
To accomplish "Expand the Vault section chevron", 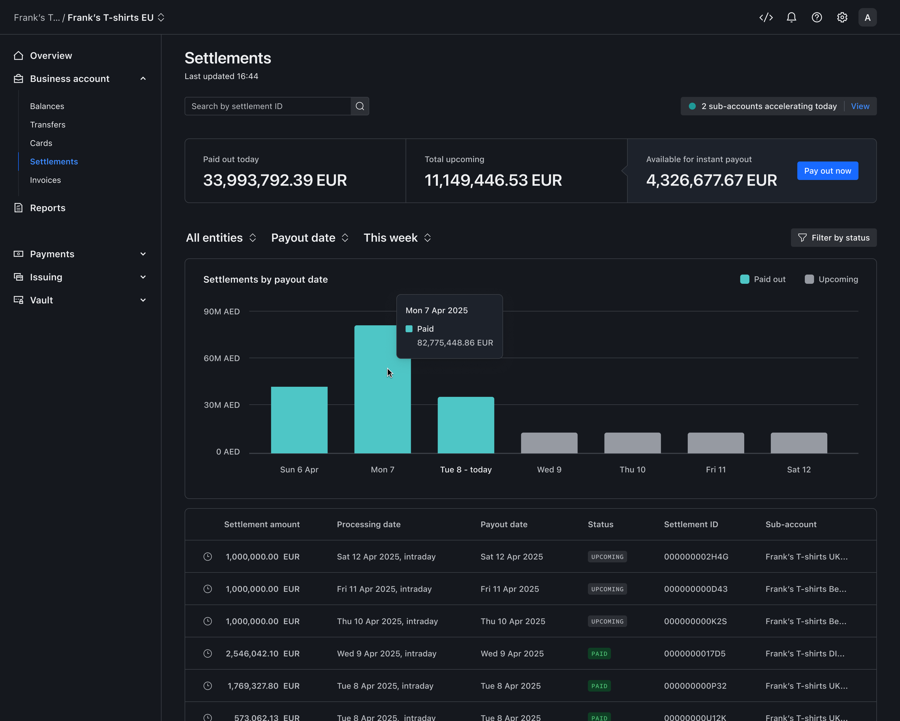I will [143, 300].
